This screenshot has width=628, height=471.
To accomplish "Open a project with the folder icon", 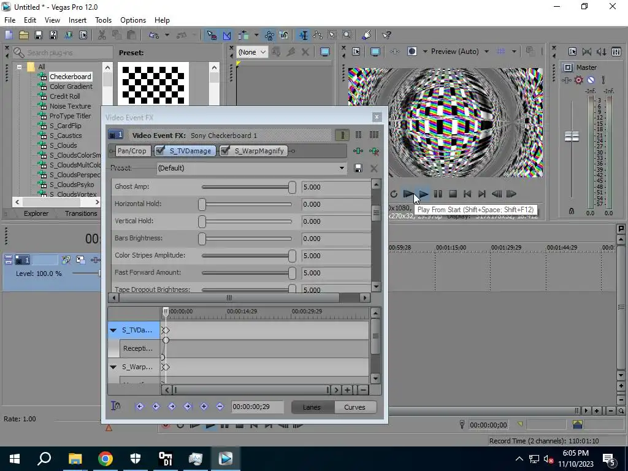I will [24, 35].
